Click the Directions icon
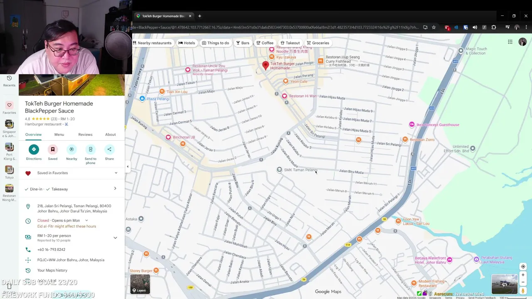 coord(34,149)
